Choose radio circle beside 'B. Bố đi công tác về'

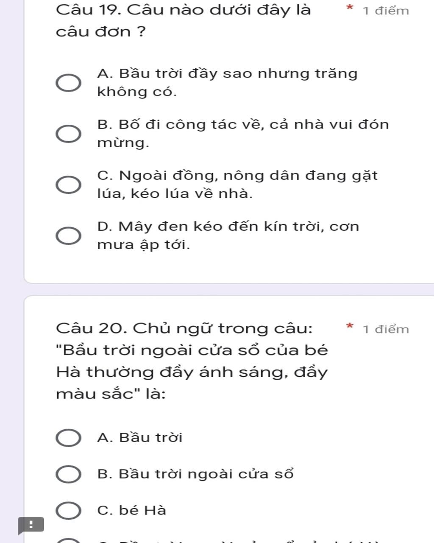(x=69, y=134)
